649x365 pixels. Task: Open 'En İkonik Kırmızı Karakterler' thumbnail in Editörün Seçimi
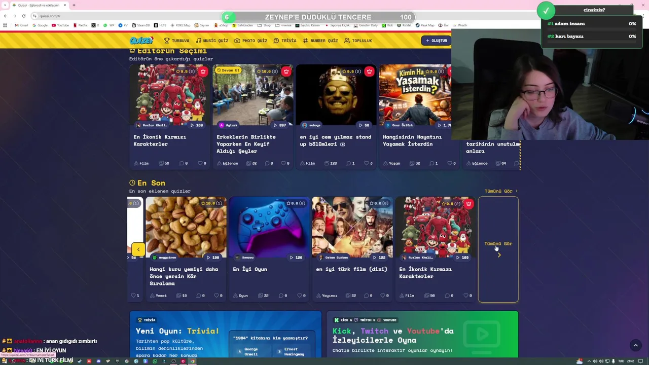(170, 95)
